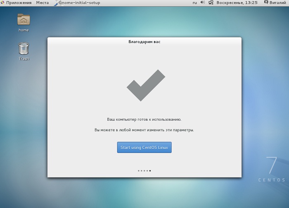Click the ru keyboard layout indicator
This screenshot has height=208, width=289.
pos(194,3)
